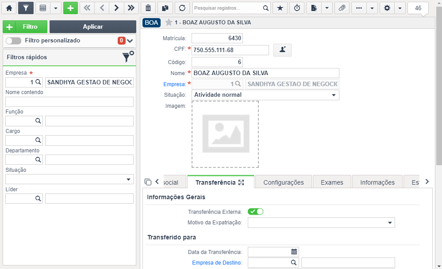Open Empresa de Destino lookup magnifier
The width and height of the screenshot is (442, 269).
[x=294, y=262]
